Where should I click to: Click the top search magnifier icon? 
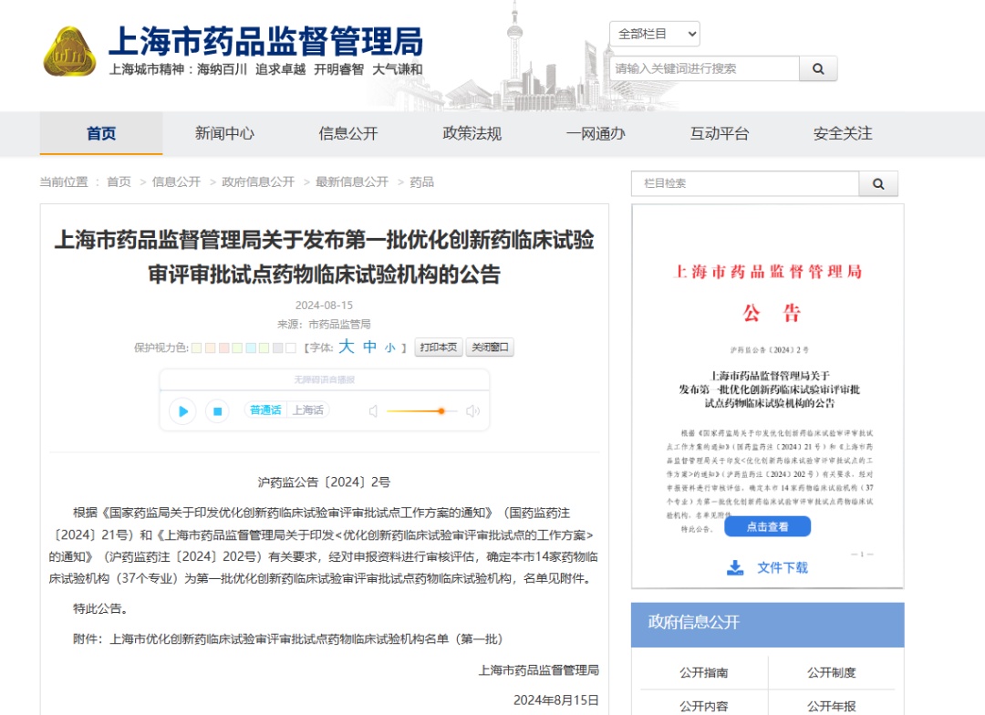[818, 68]
